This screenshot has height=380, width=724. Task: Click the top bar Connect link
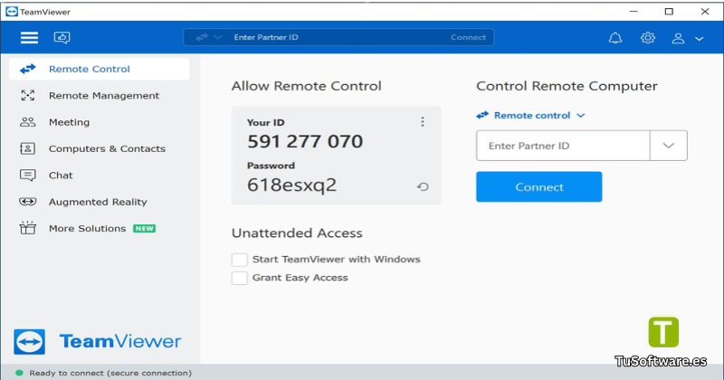pos(468,37)
